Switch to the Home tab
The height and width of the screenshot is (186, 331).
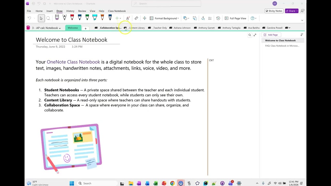click(39, 11)
